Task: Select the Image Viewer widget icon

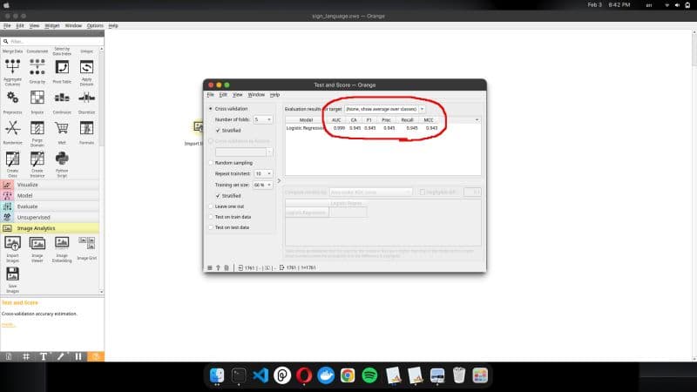Action: pyautogui.click(x=37, y=243)
